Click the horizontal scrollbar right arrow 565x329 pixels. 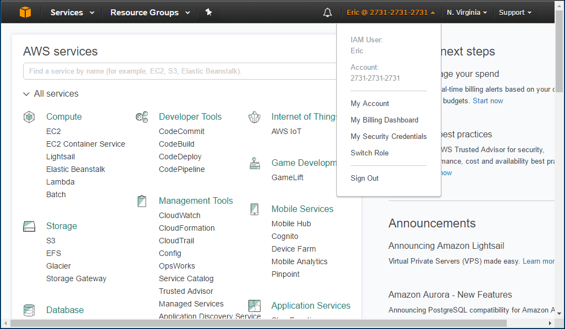click(x=550, y=324)
